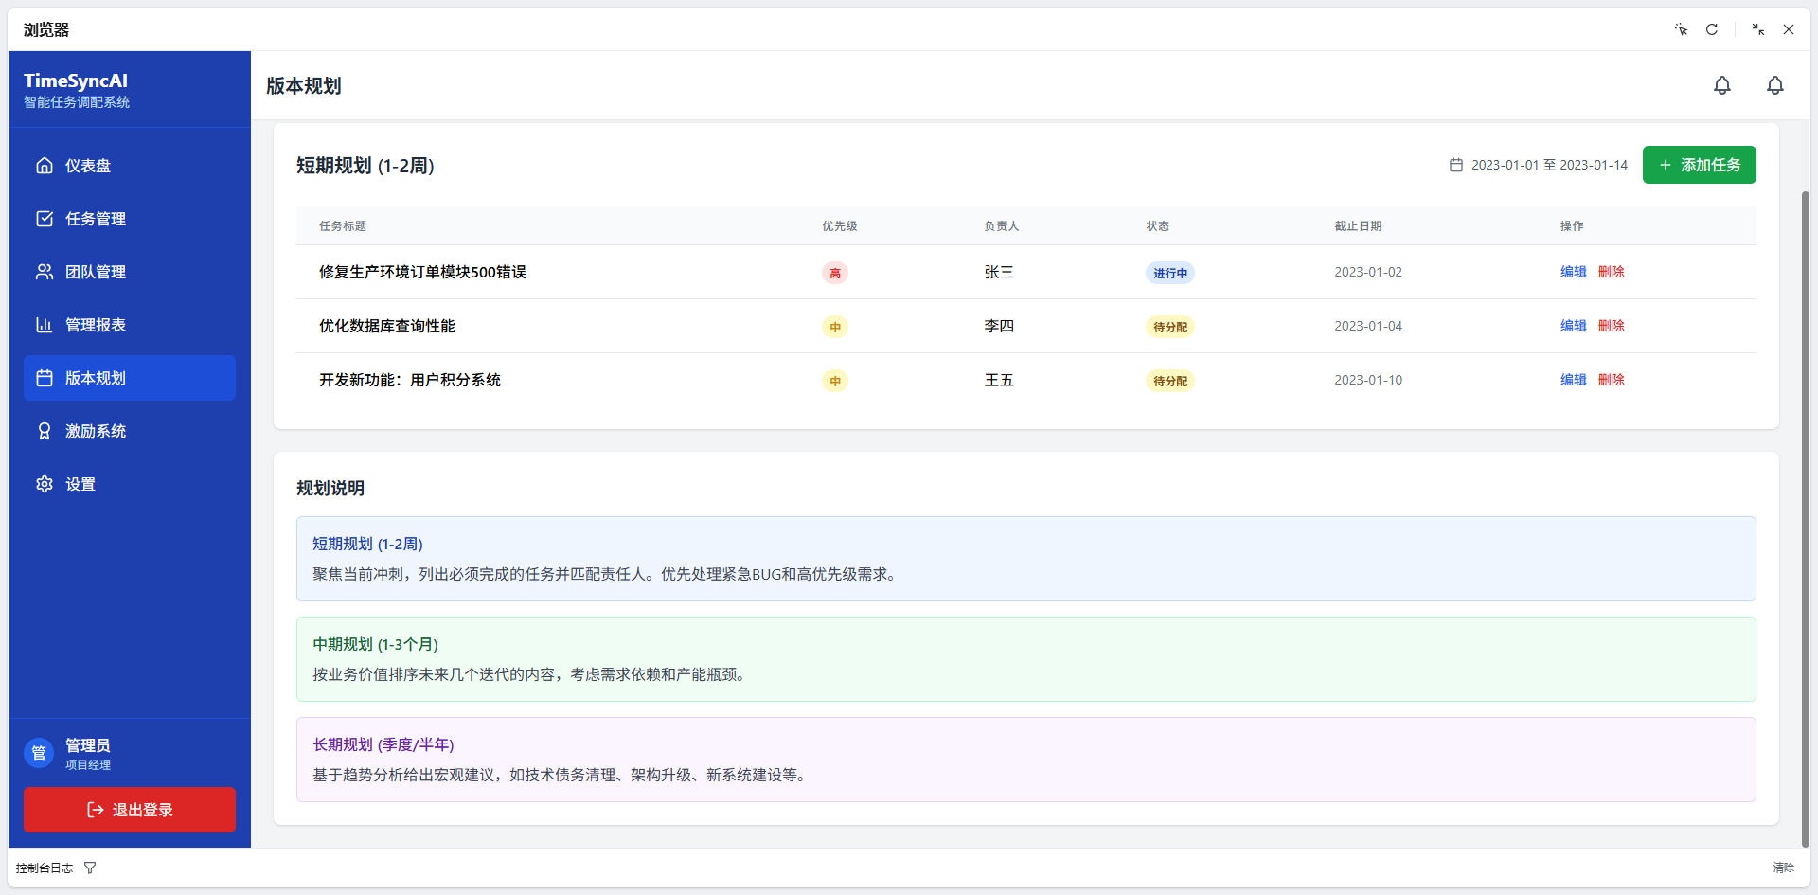
Task: Select 管理报表 reports menu item
Action: click(130, 325)
